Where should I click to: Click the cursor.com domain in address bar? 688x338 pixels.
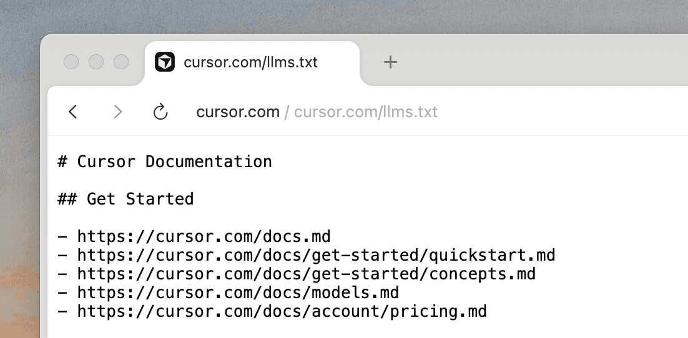237,112
